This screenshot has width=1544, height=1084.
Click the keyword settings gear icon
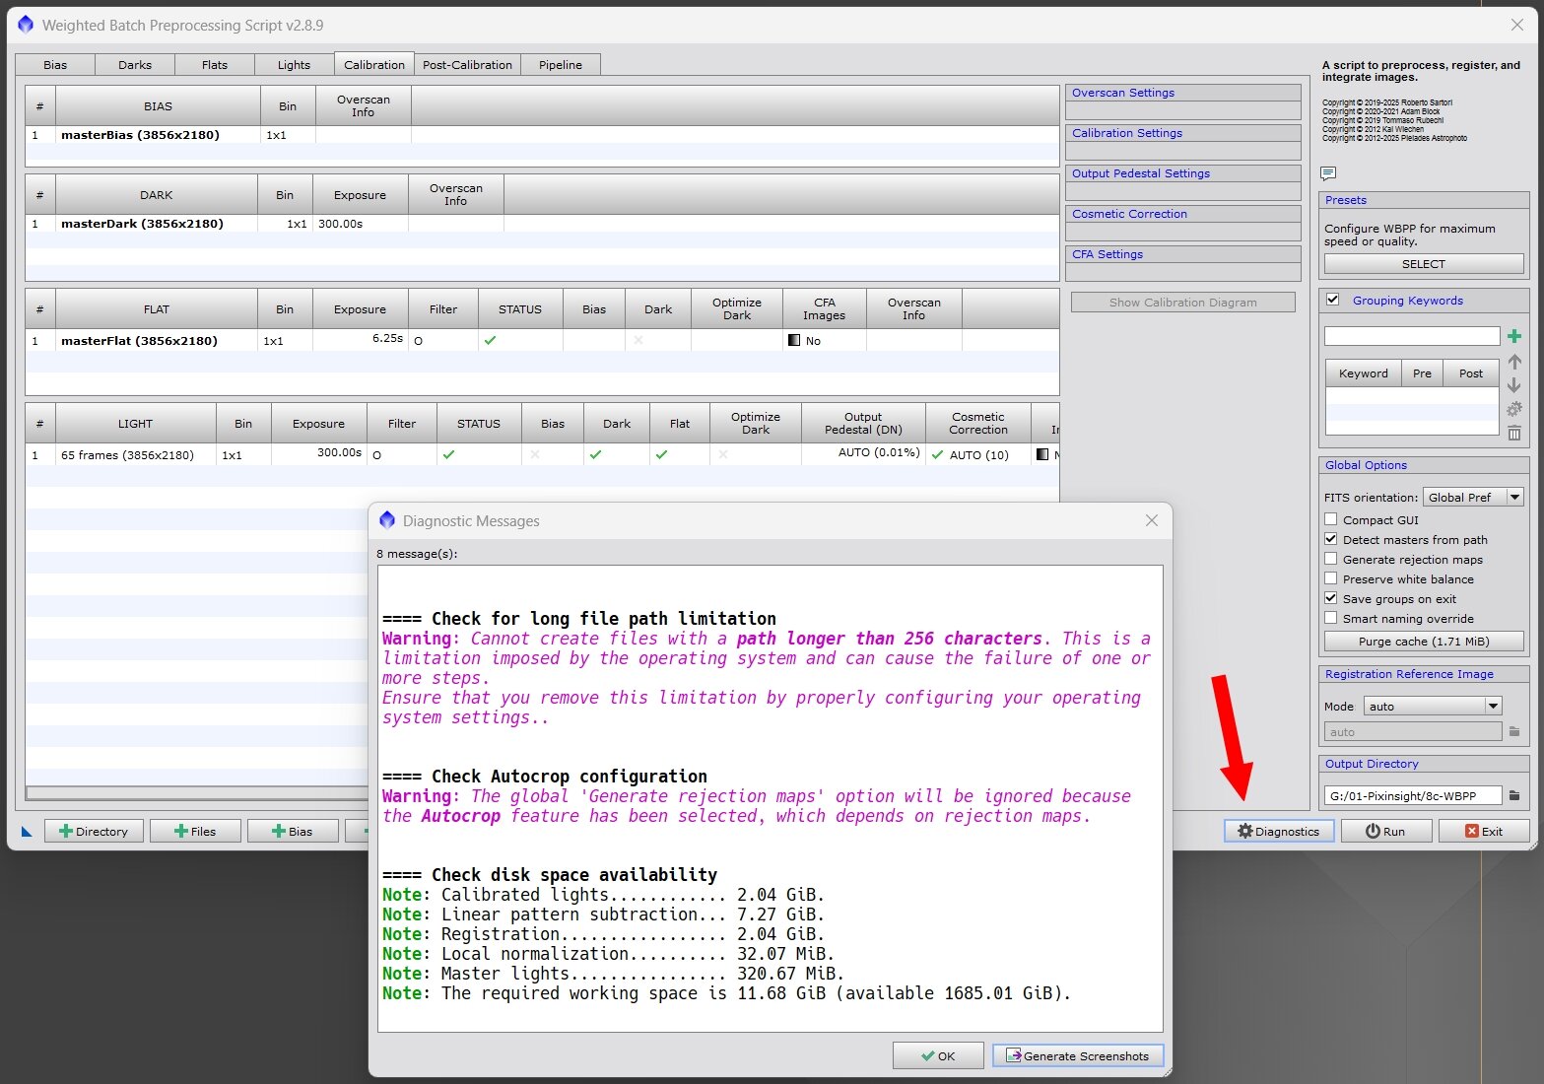click(1514, 409)
